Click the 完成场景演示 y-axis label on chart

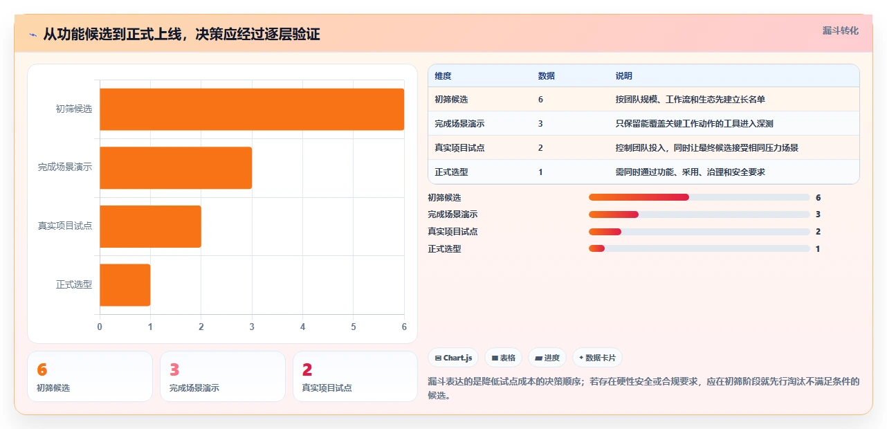pyautogui.click(x=65, y=167)
